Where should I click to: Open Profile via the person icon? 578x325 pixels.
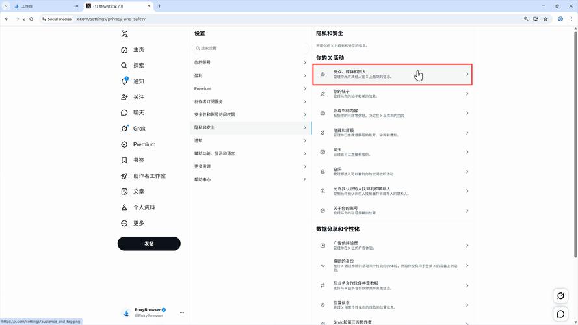point(124,207)
